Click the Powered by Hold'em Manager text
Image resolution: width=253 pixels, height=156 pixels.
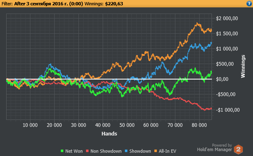214,147
